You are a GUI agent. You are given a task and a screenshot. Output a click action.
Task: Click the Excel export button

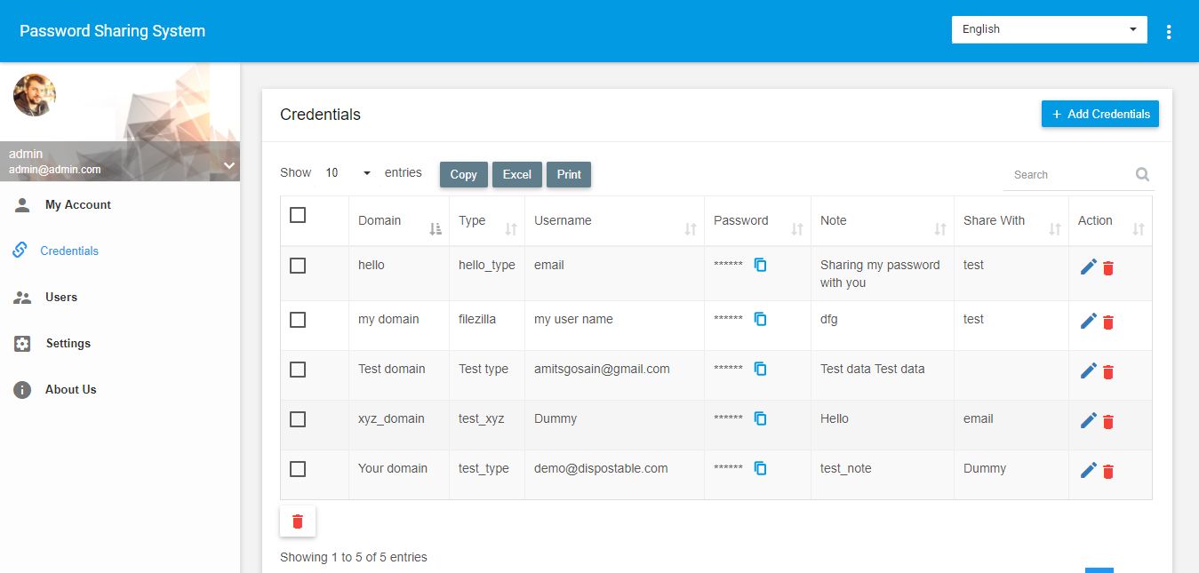516,174
